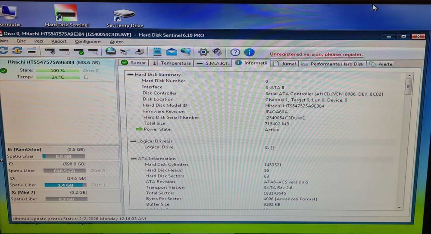Click the Hard Disk Cylinders value 1453521
431x234 pixels.
click(x=272, y=165)
